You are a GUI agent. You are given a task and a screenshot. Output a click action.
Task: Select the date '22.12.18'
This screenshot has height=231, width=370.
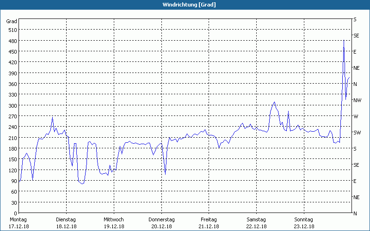click(x=257, y=226)
